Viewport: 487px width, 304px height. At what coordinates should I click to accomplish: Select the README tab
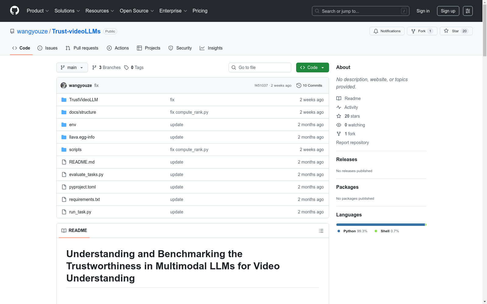pyautogui.click(x=74, y=230)
